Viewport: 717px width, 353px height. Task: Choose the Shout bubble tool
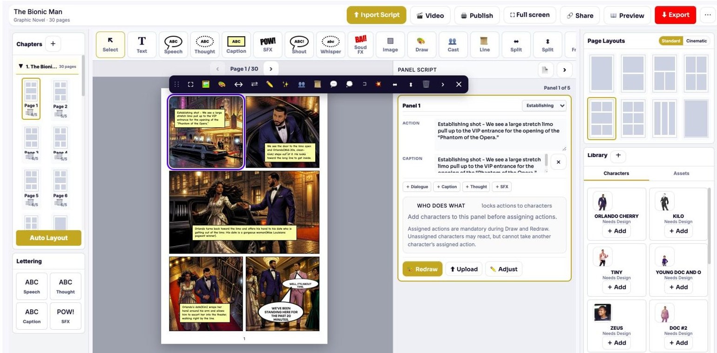click(299, 45)
